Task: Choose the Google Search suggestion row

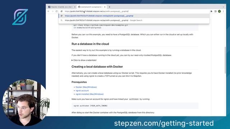Action: (x=134, y=20)
